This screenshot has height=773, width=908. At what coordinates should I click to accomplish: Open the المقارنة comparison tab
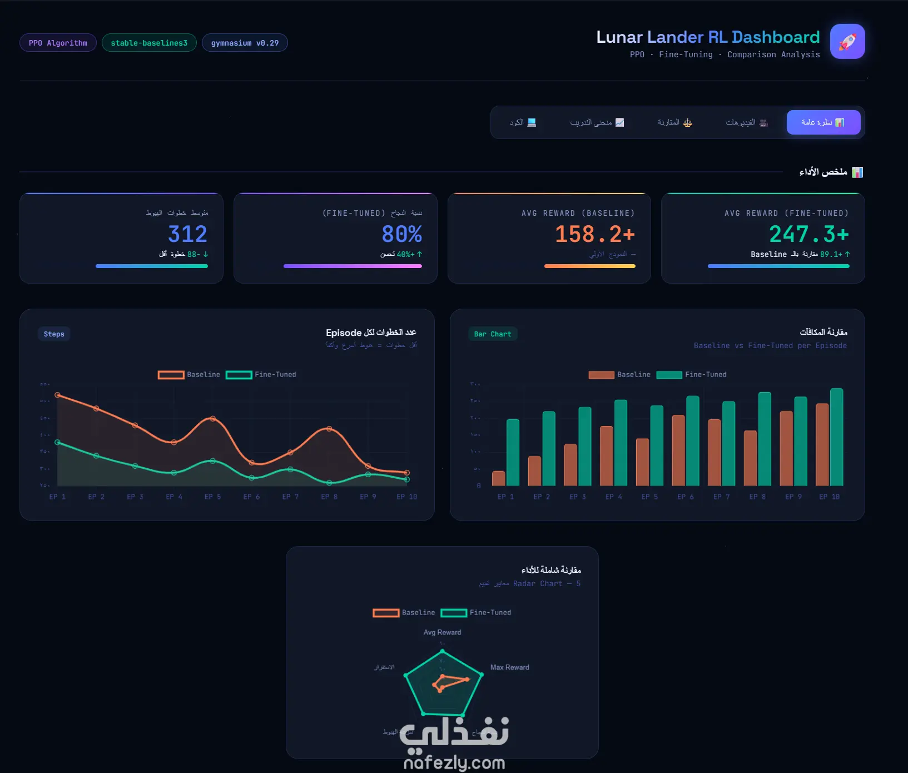[x=674, y=122]
